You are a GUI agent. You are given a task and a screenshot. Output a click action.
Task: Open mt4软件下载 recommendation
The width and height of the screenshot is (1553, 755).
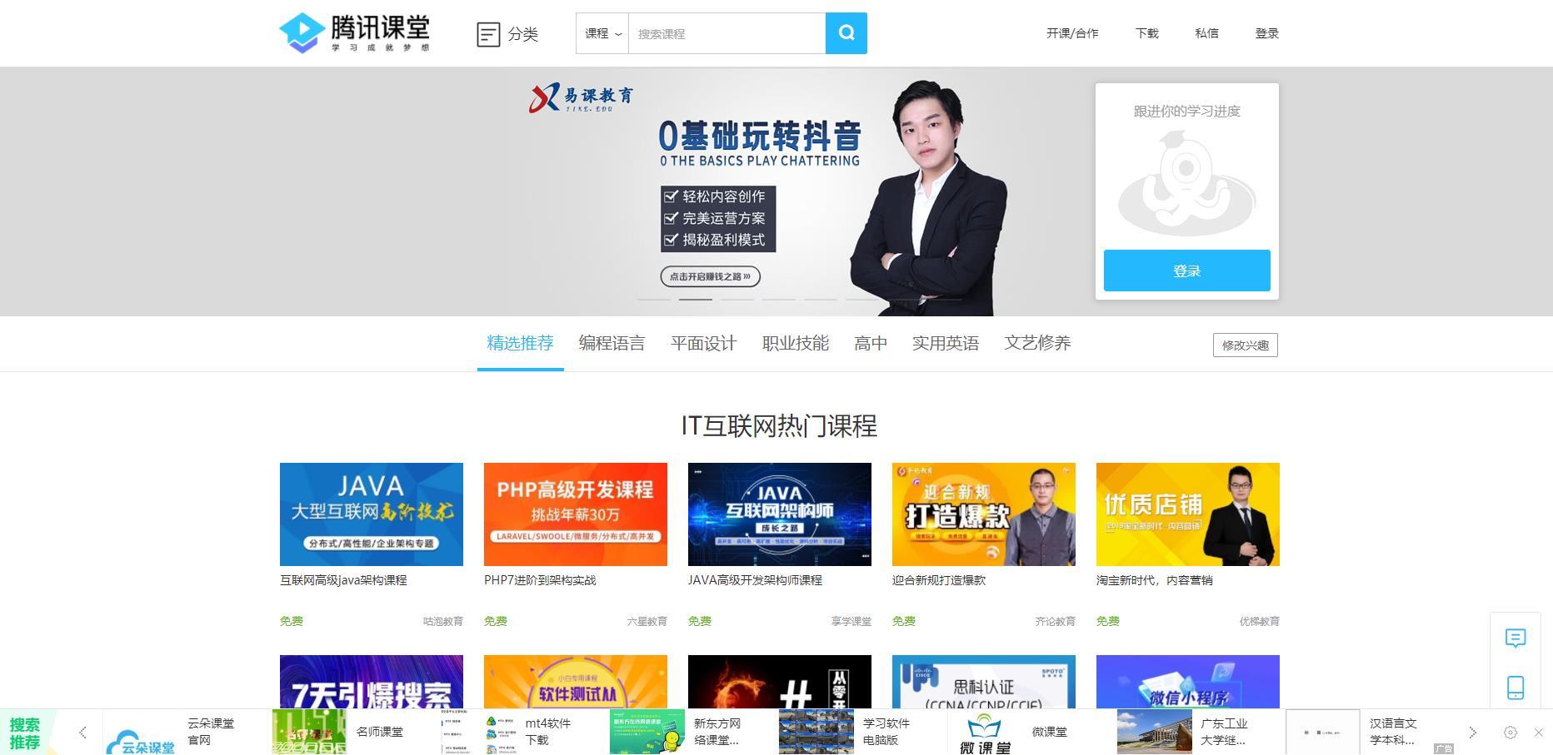pyautogui.click(x=547, y=732)
